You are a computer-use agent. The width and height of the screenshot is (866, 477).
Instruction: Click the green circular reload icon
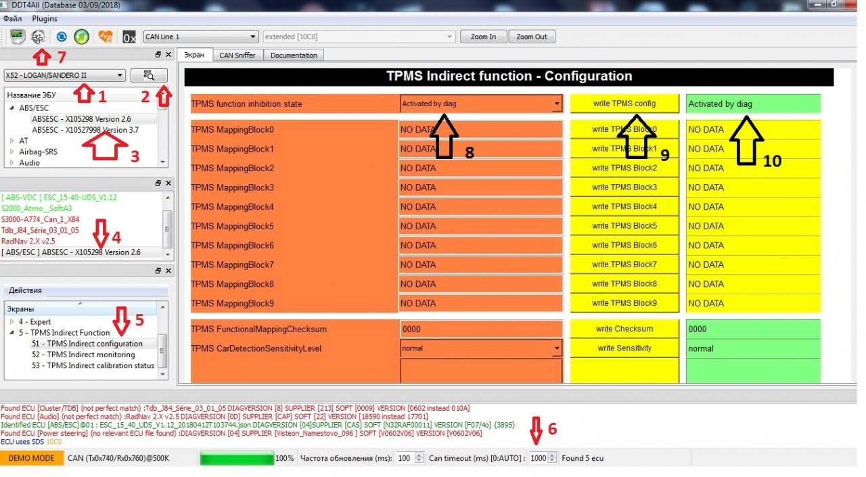81,37
